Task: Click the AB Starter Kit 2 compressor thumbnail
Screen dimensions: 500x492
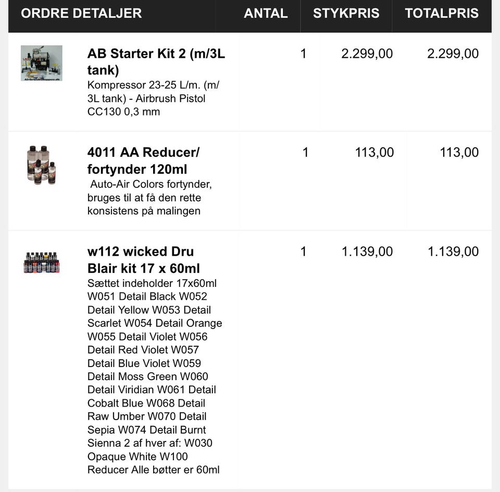Action: (x=42, y=63)
